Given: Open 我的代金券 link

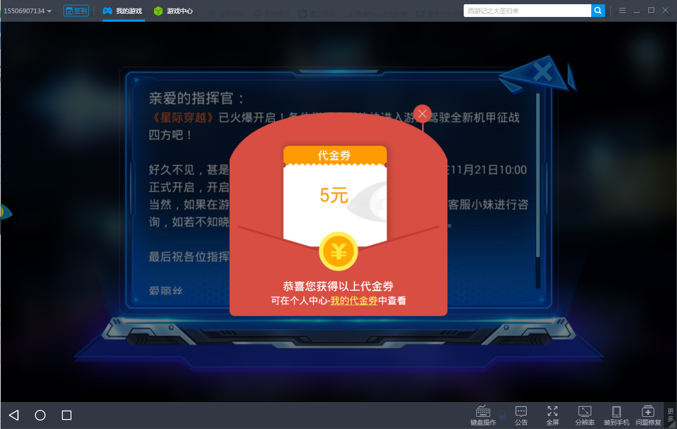Looking at the screenshot, I should (354, 301).
